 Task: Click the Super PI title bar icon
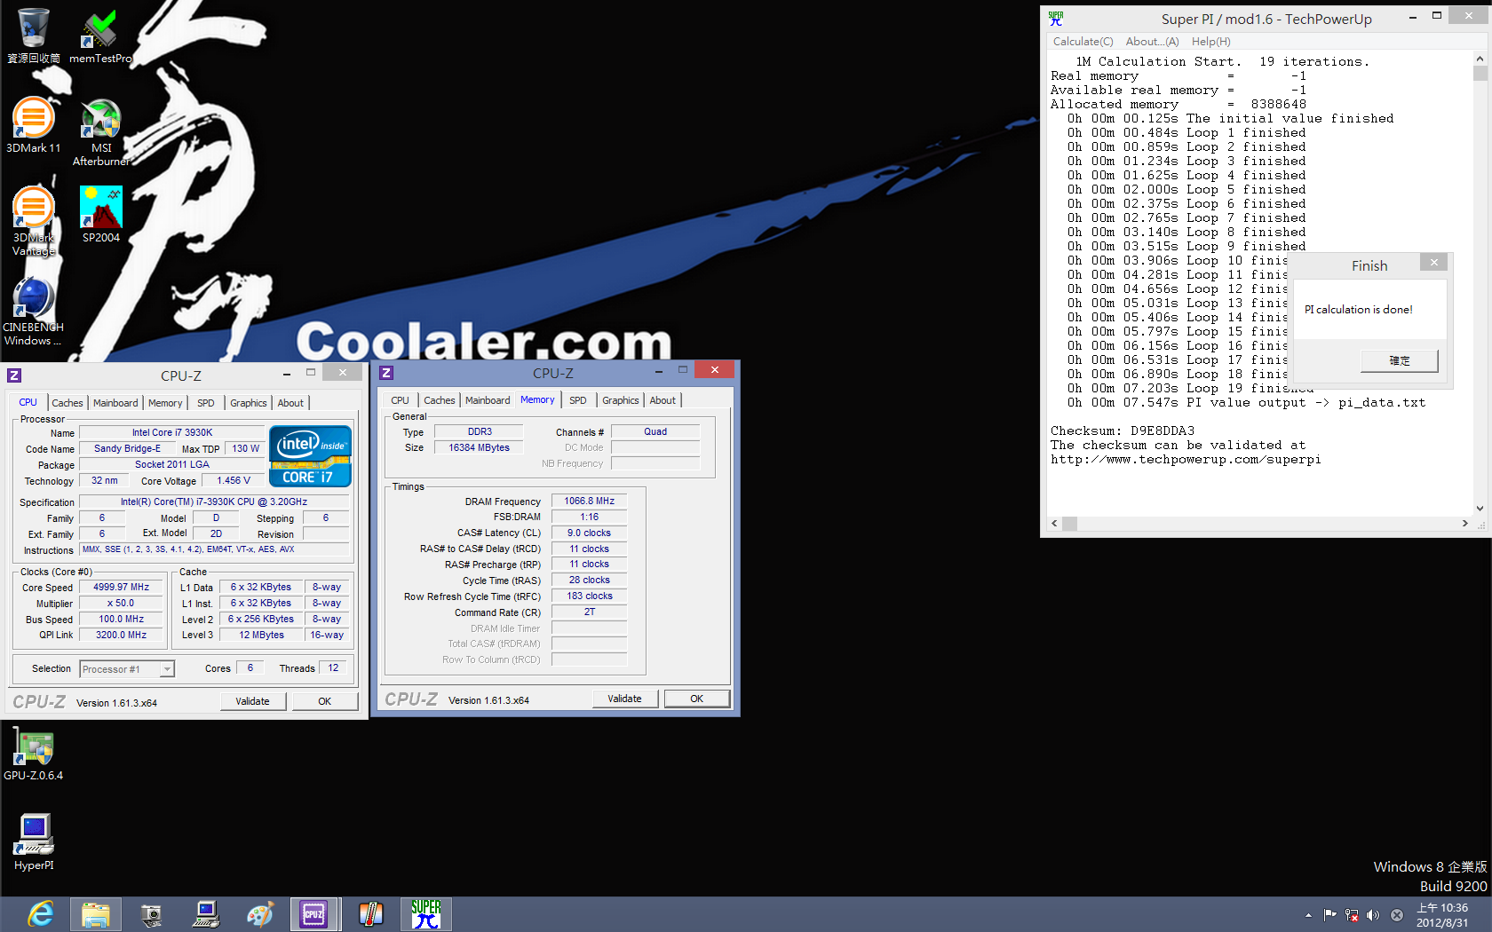pyautogui.click(x=1056, y=18)
